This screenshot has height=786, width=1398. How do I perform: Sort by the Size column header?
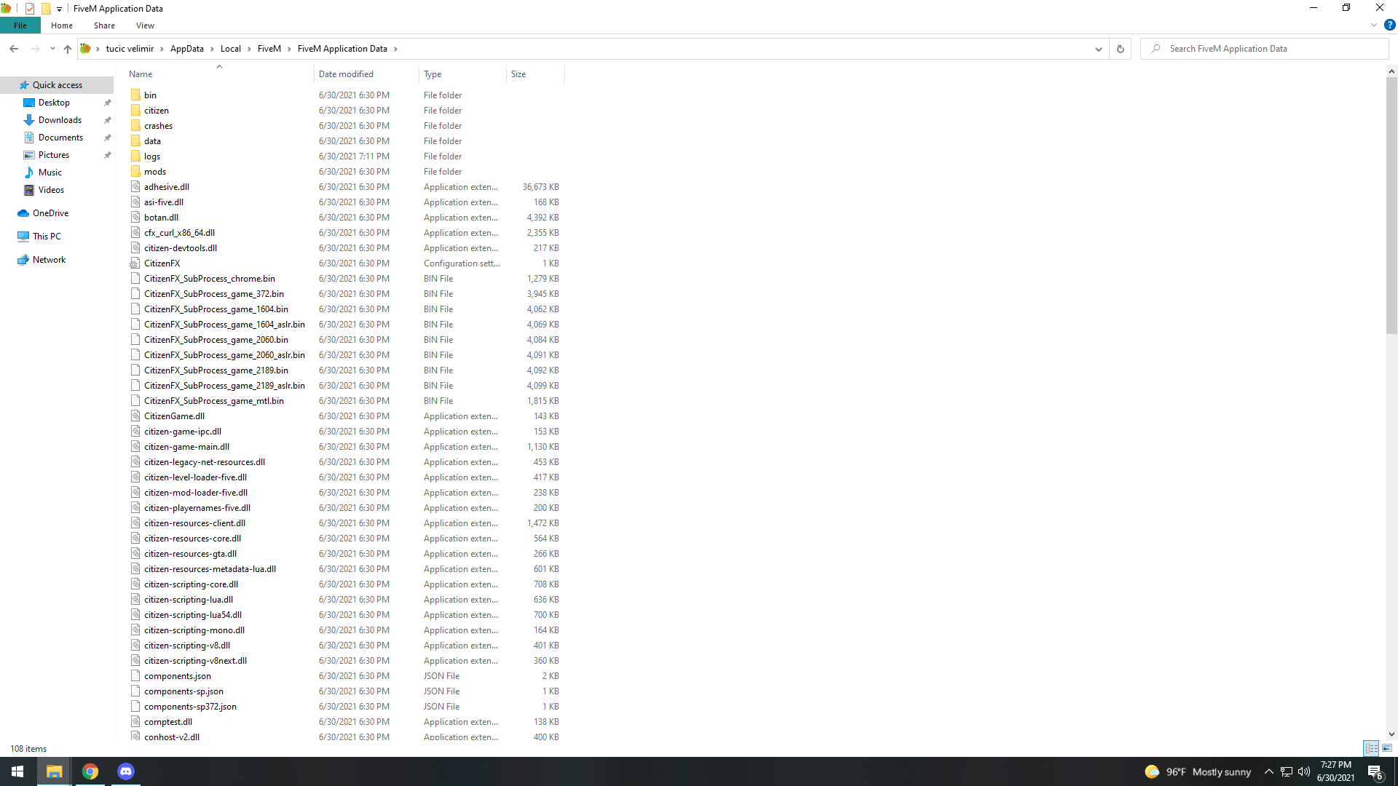coord(535,74)
